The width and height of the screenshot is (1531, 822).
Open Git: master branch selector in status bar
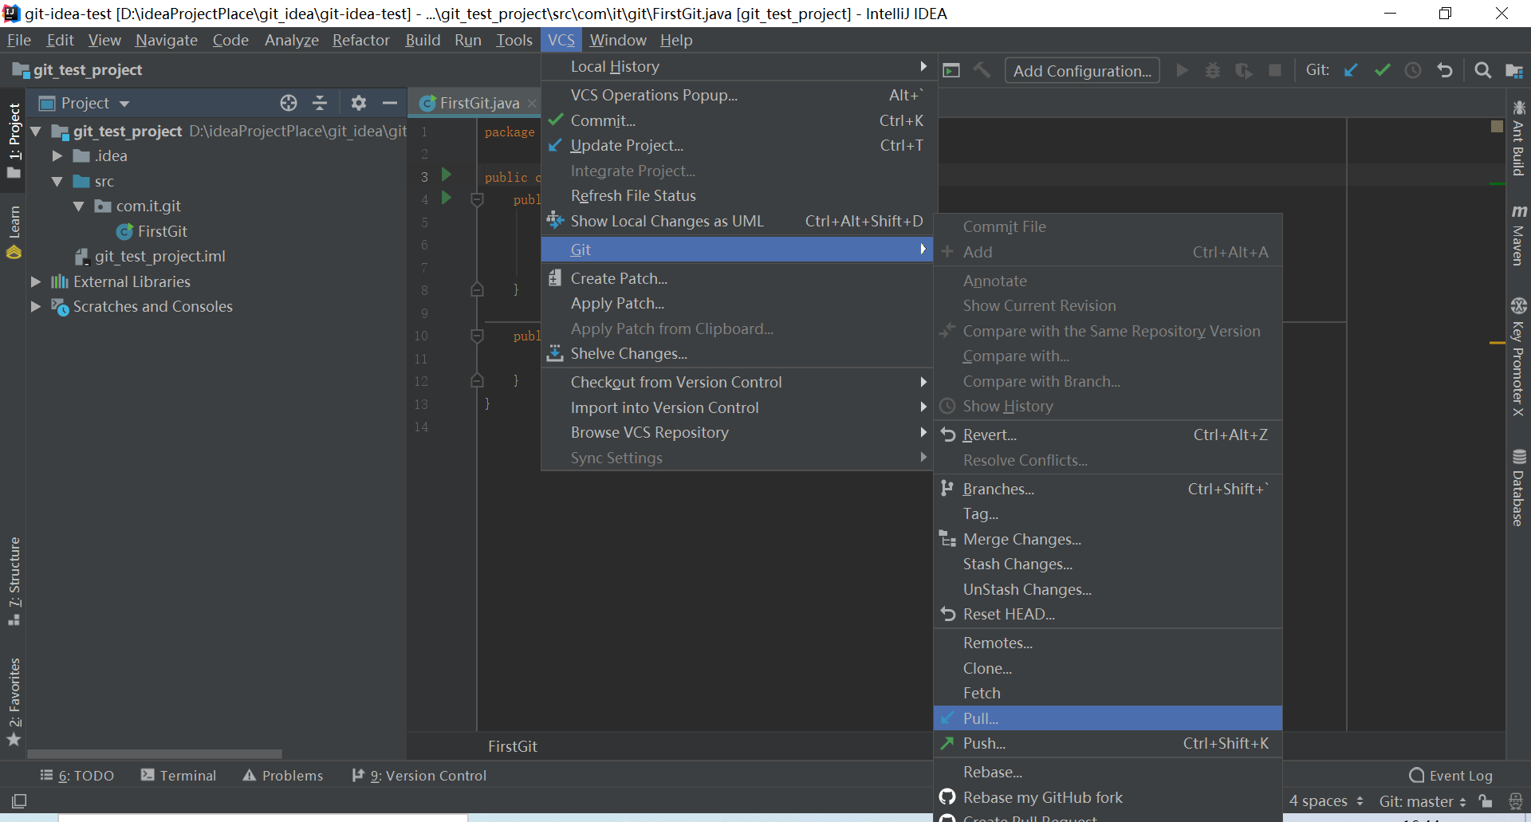pyautogui.click(x=1423, y=801)
